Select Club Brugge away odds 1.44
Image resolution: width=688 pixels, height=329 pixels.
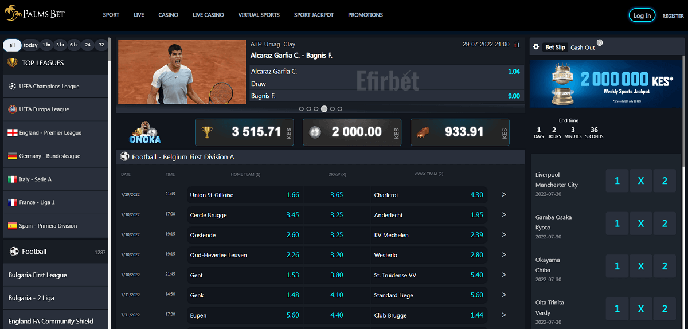point(476,315)
